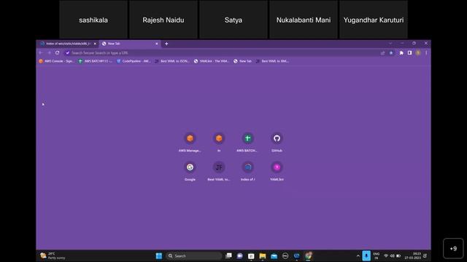Open the taskbar clock and date
The image size is (467, 262).
click(x=413, y=255)
